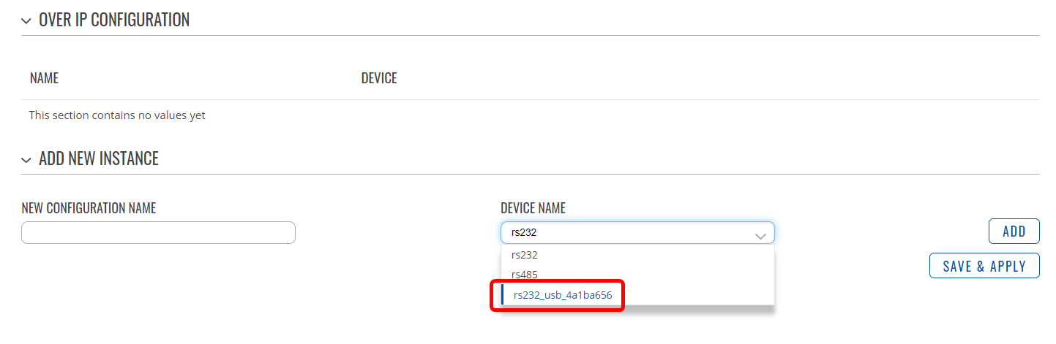
Task: Click the Add New Instance heading text
Action: (x=99, y=158)
